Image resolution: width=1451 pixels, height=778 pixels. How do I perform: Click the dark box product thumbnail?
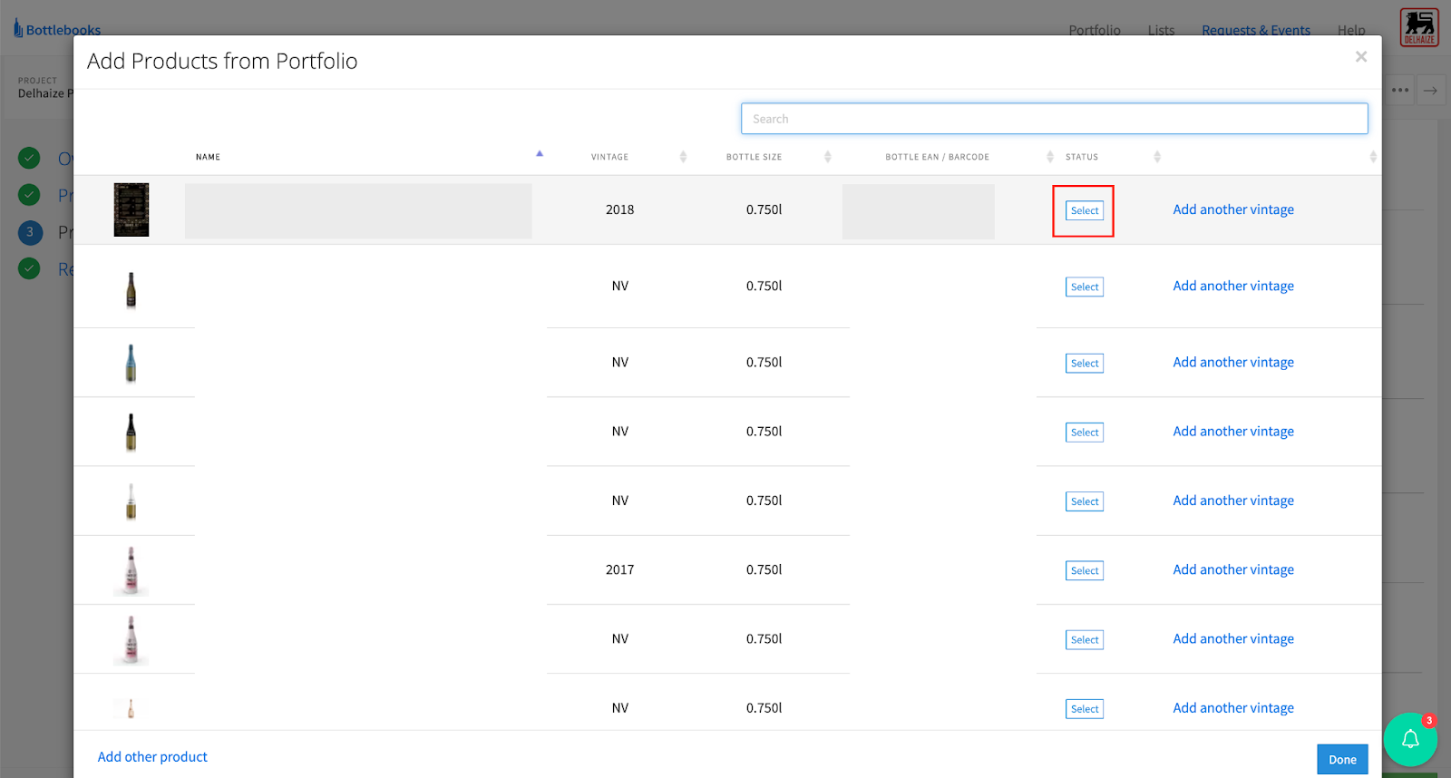(131, 209)
